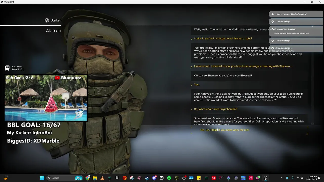Open CapCut from taskbar
Screen dimensions: 324x182
pyautogui.click(x=161, y=178)
